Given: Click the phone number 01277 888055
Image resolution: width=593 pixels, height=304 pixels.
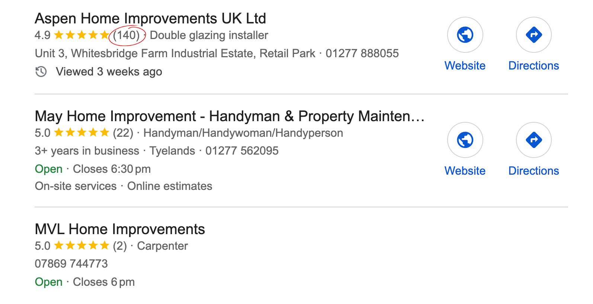Looking at the screenshot, I should [x=362, y=53].
